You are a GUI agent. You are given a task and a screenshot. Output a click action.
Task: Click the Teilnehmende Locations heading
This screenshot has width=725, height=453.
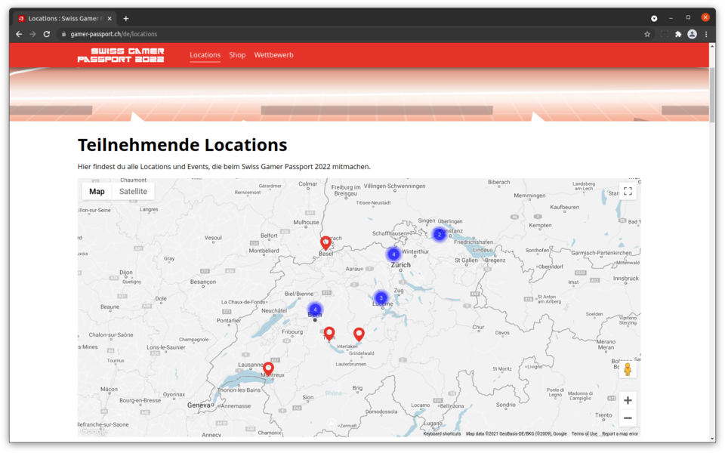(x=182, y=145)
